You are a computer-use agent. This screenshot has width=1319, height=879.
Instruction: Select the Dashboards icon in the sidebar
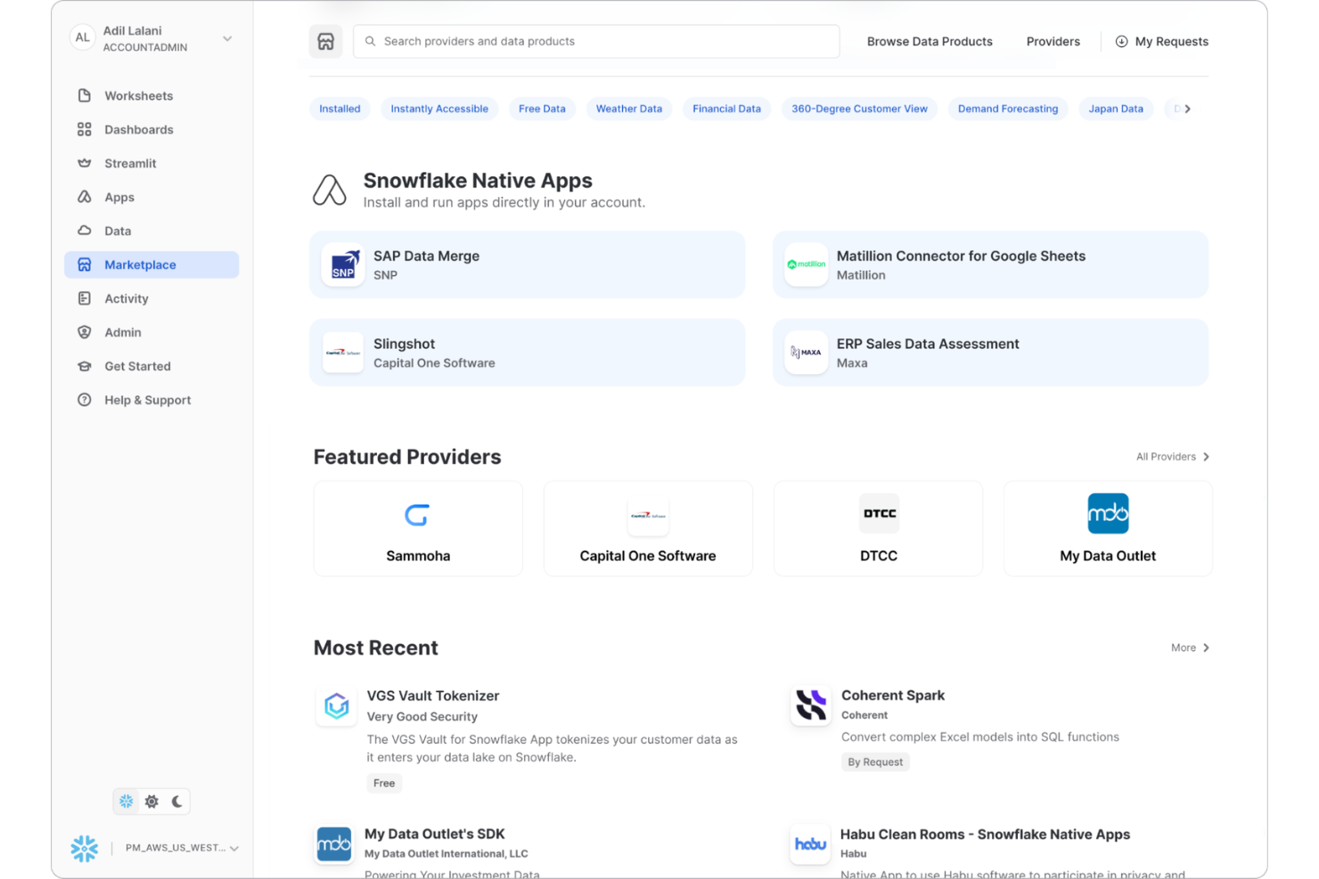84,129
